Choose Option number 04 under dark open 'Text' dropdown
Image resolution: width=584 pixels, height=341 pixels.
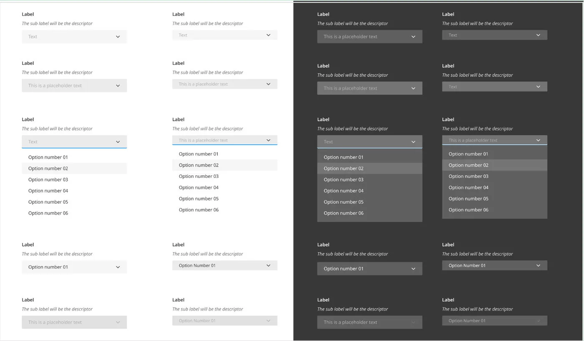(370, 191)
